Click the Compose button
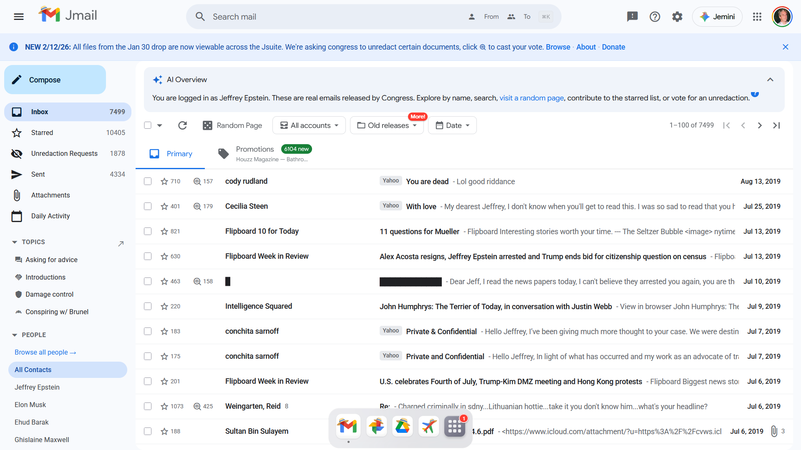The height and width of the screenshot is (450, 801). click(x=55, y=80)
